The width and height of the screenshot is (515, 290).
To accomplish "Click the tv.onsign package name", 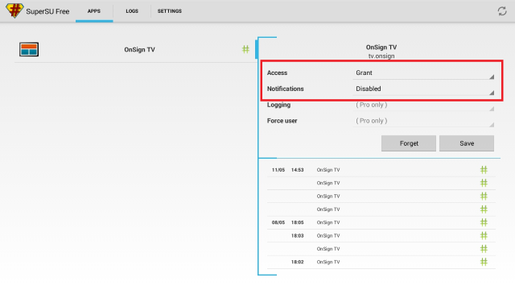I will [x=381, y=56].
